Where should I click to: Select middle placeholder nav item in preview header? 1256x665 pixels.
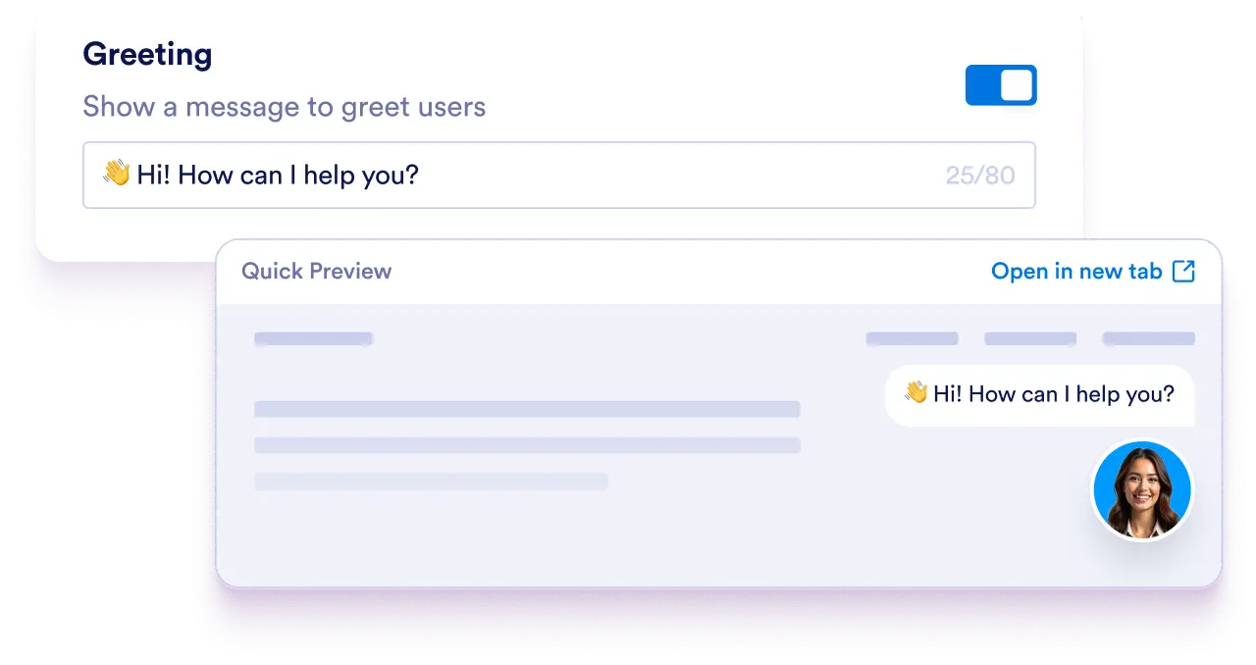click(x=1030, y=339)
